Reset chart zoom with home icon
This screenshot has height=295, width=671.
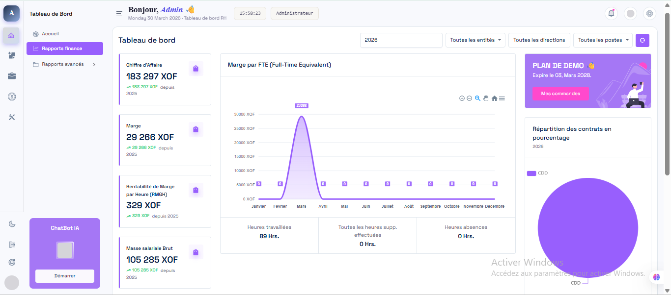pos(494,98)
